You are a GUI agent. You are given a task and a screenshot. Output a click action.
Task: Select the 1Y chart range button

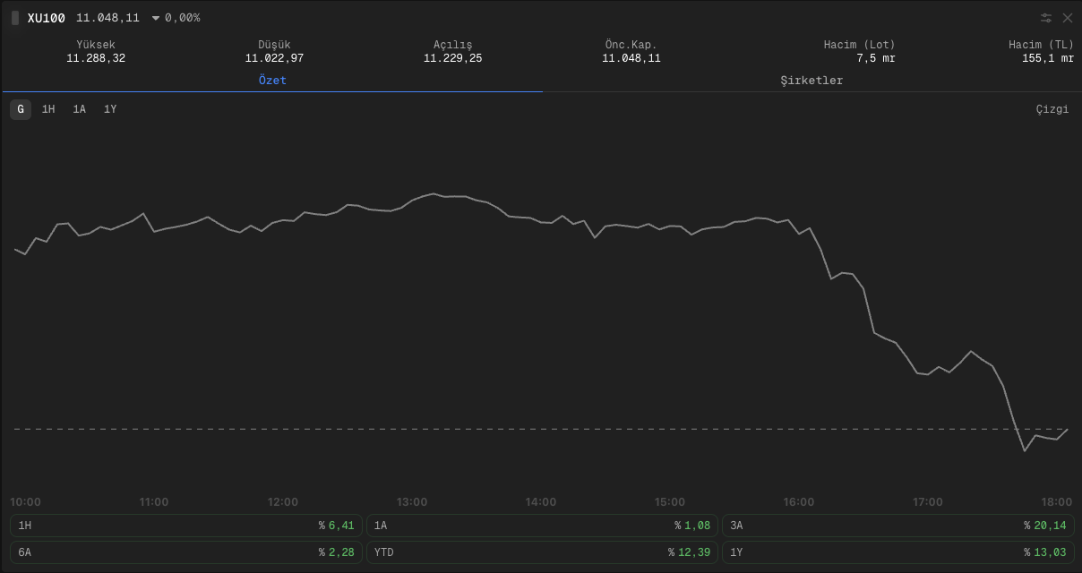[x=110, y=109]
